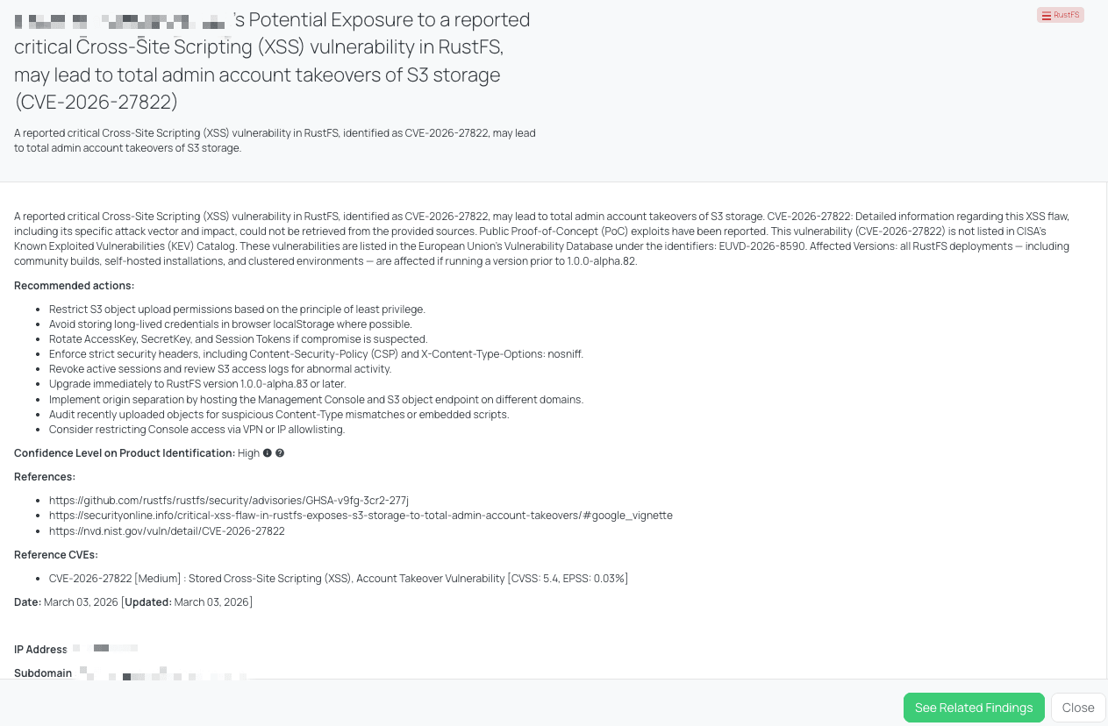The image size is (1108, 726).
Task: Open the GitHub security advisory GHSA link
Action: tap(229, 500)
